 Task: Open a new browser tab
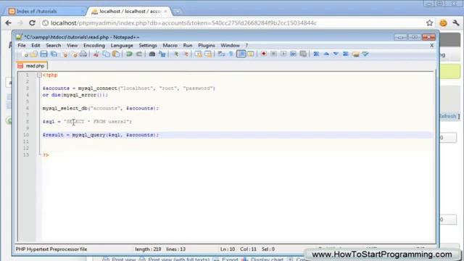coord(178,12)
